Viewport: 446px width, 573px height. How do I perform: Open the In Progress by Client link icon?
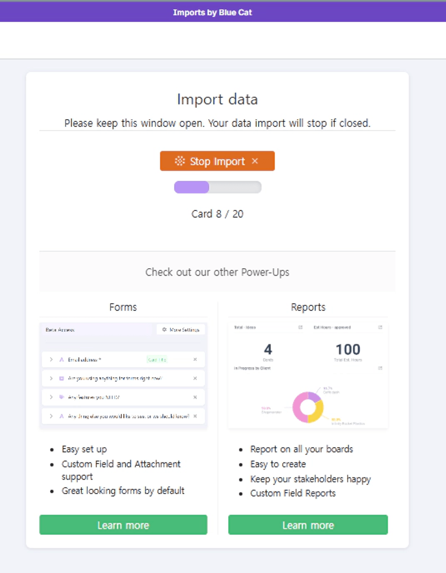380,368
